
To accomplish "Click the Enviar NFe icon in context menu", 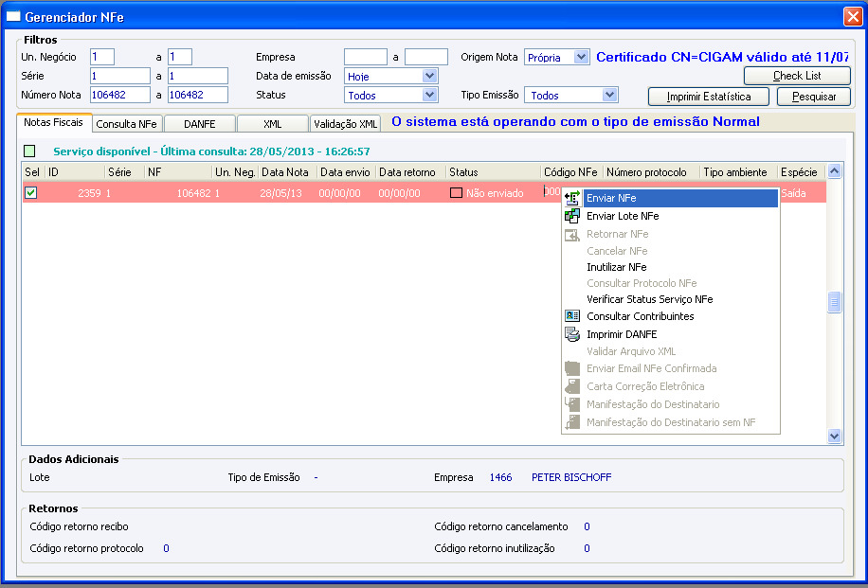I will (571, 198).
